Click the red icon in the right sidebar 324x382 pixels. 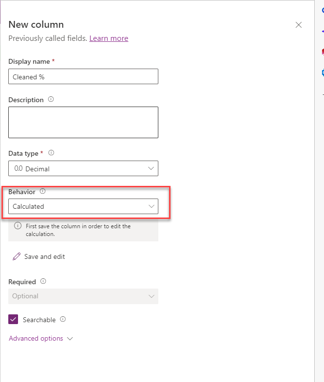click(323, 52)
